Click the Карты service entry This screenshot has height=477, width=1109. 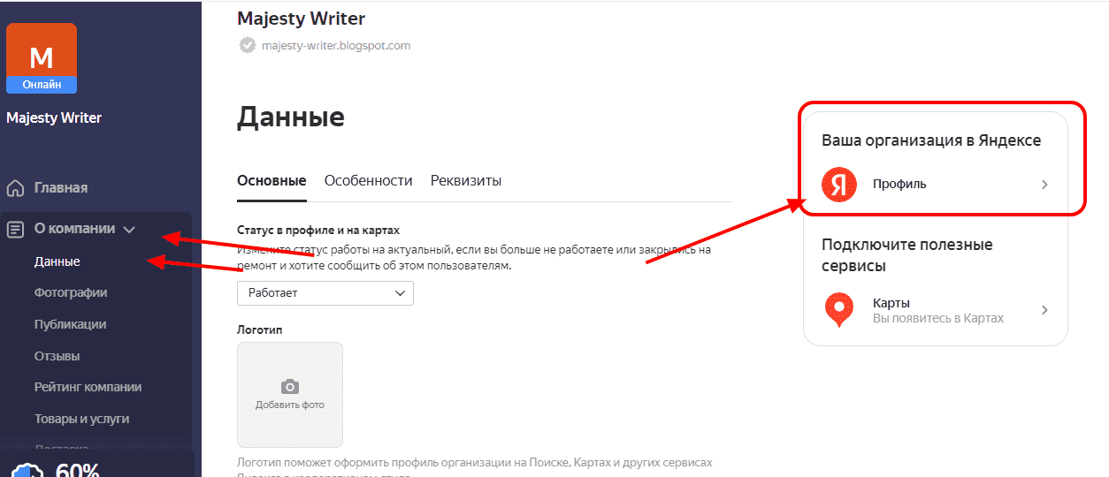(936, 310)
